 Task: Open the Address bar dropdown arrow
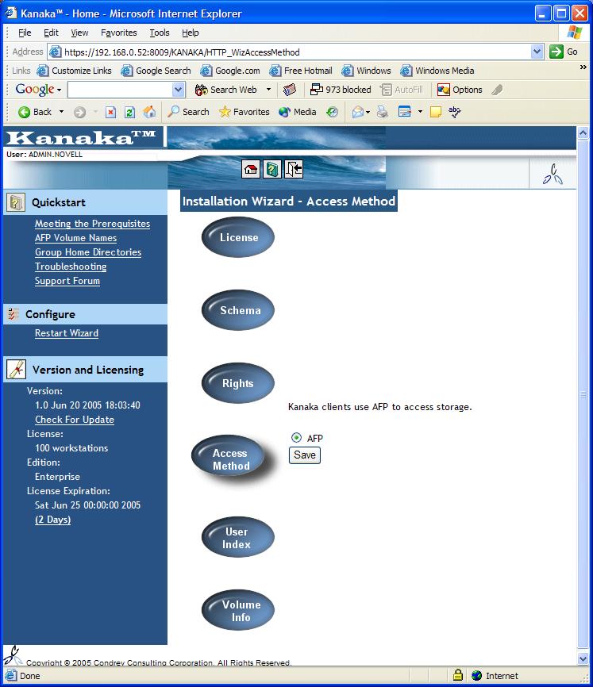(x=537, y=52)
